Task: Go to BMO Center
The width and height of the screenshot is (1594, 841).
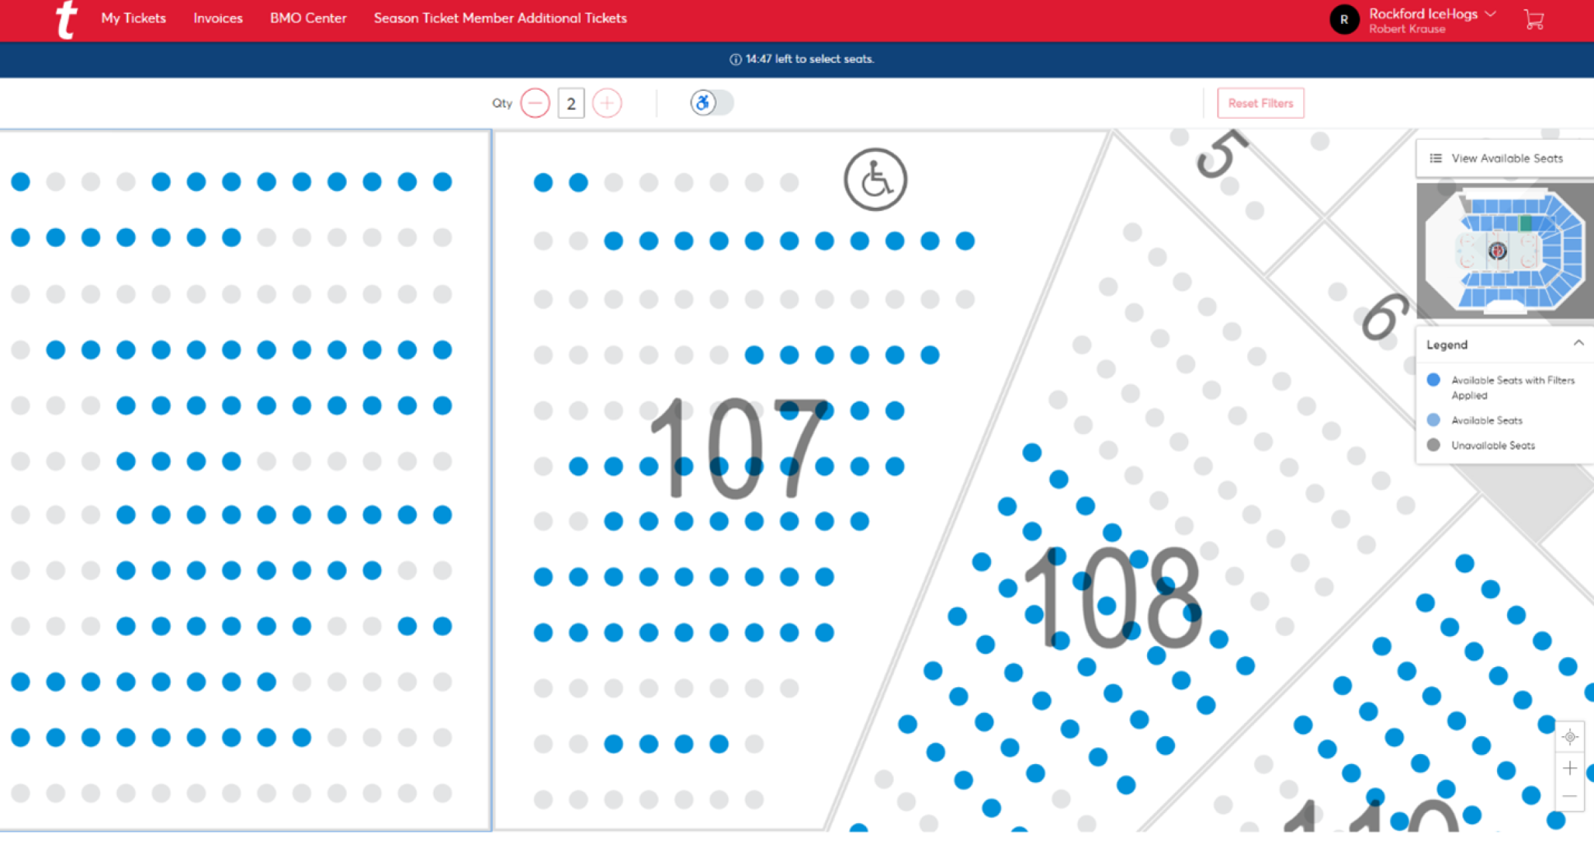Action: [308, 19]
